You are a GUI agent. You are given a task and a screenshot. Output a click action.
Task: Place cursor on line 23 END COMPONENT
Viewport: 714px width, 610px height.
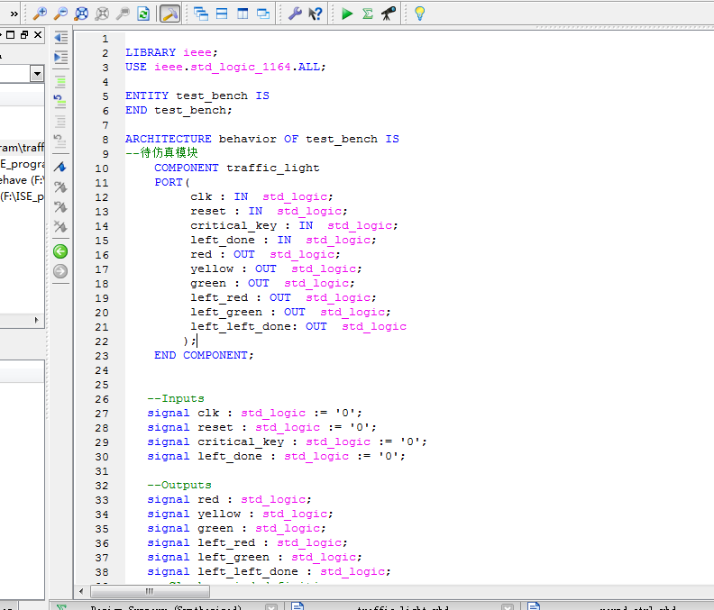pos(204,355)
